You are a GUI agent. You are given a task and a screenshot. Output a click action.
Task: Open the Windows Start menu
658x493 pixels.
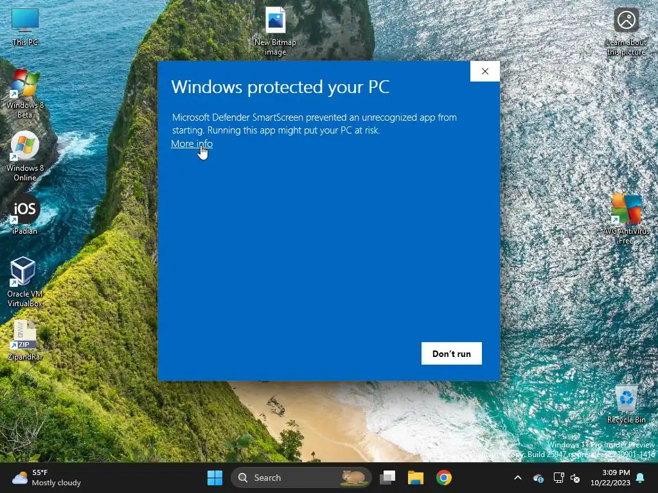215,478
